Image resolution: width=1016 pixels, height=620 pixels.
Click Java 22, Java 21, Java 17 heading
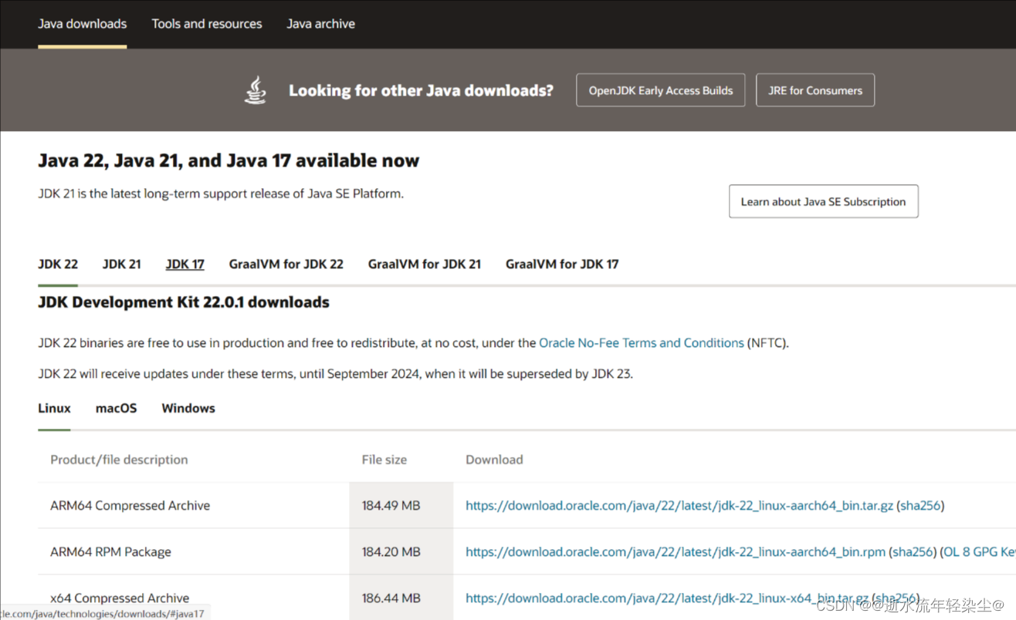229,160
